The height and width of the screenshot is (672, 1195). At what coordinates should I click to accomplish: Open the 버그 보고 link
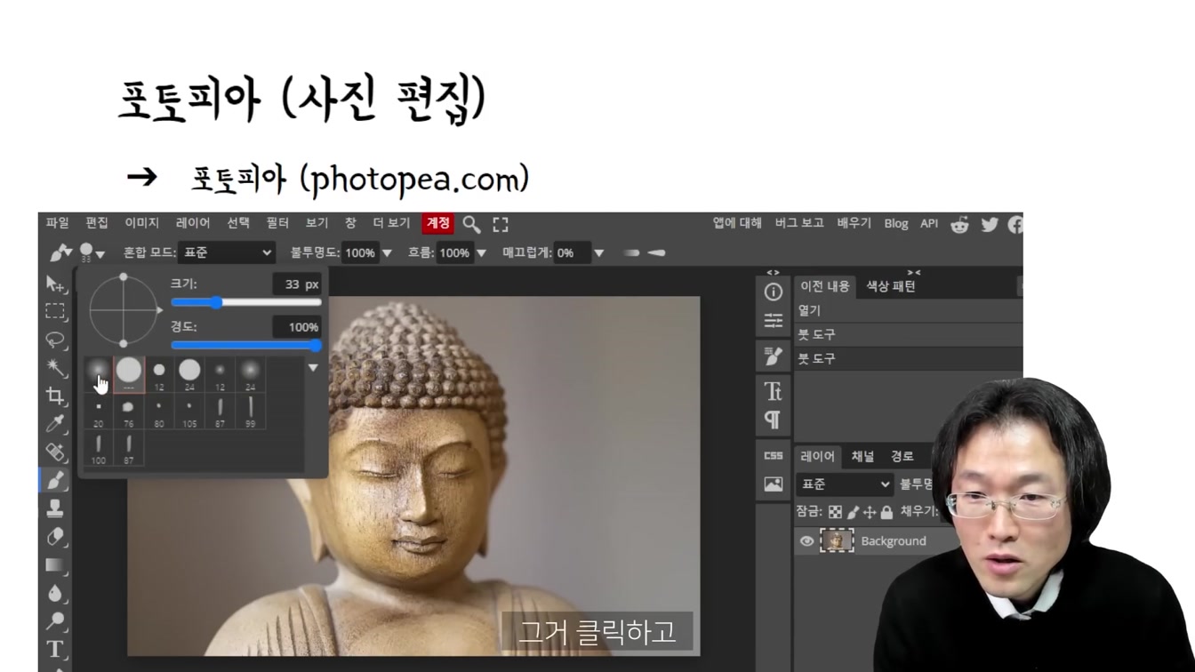tap(799, 223)
